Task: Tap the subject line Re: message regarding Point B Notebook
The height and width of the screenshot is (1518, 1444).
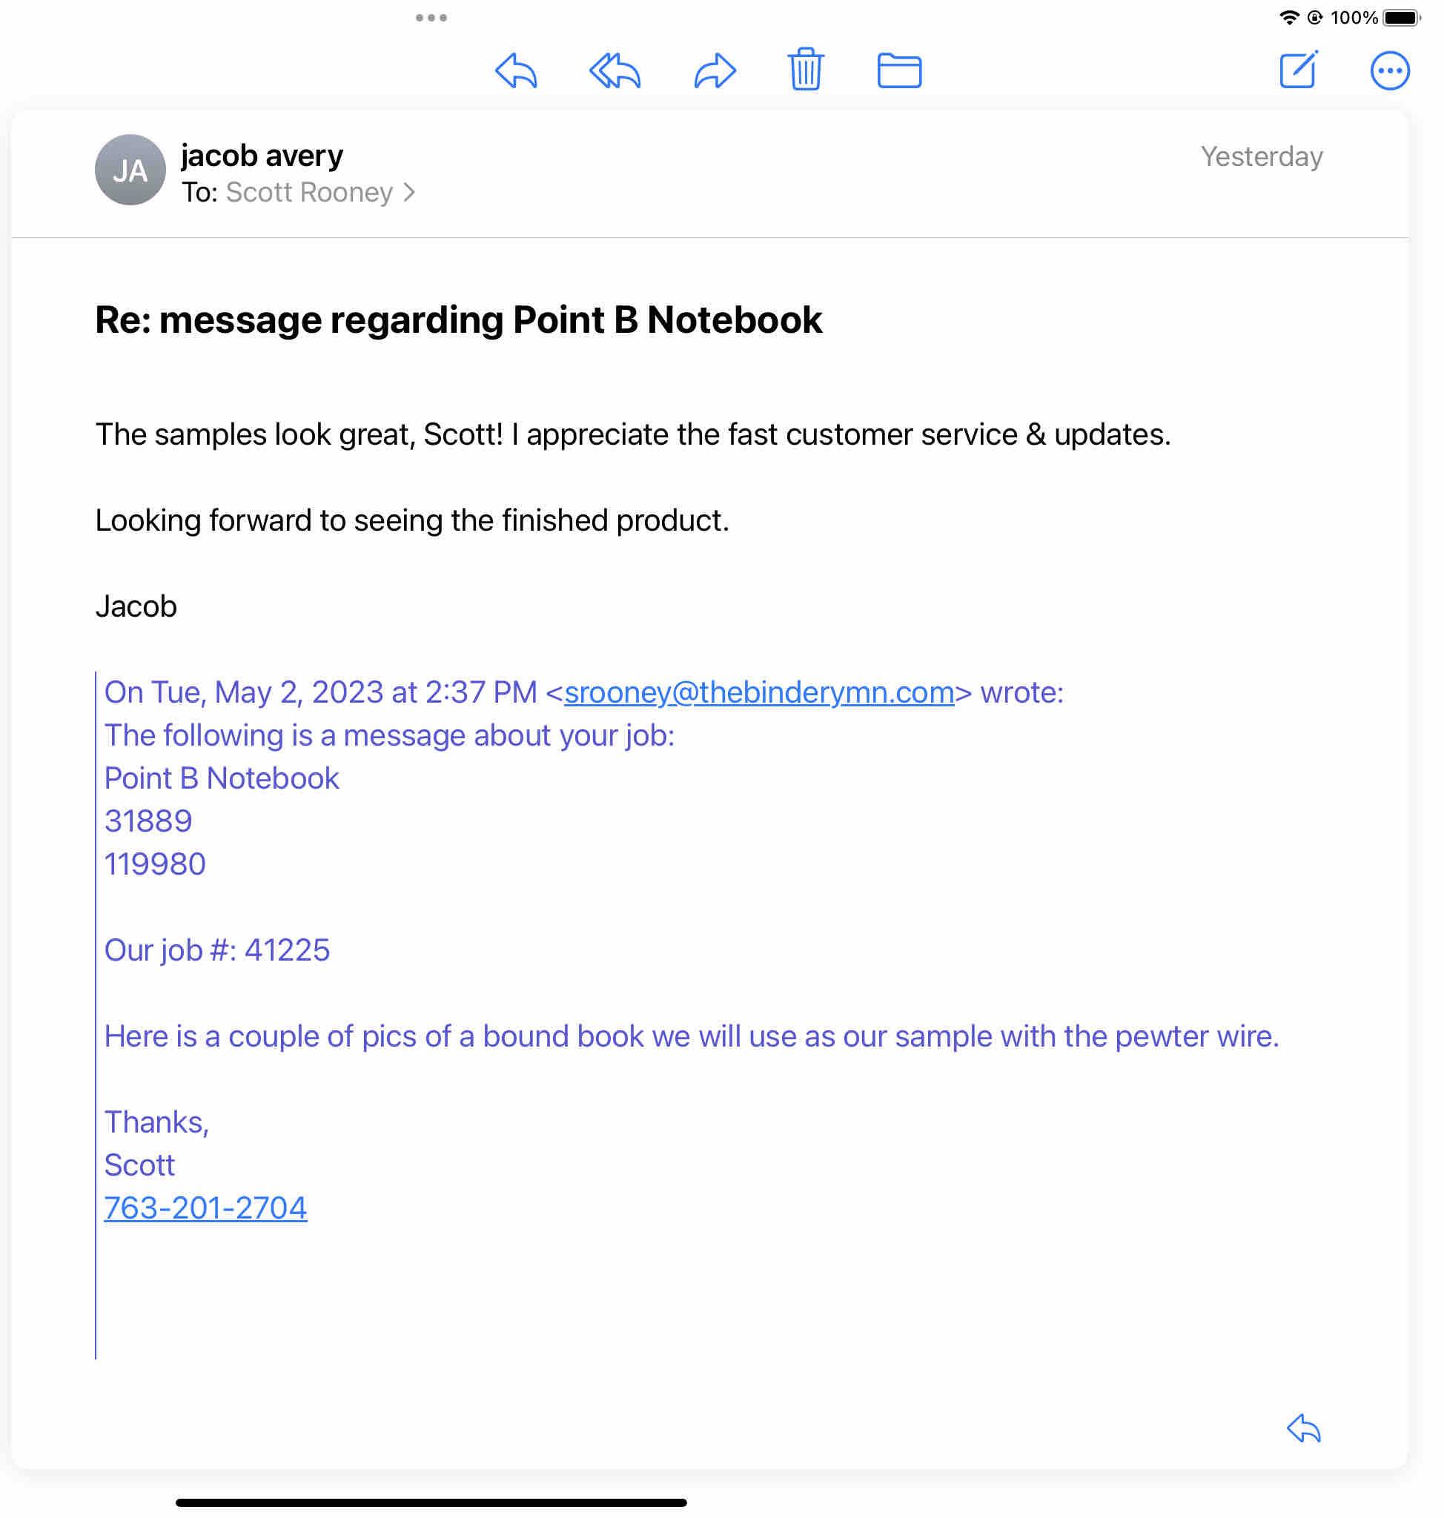Action: click(x=458, y=320)
